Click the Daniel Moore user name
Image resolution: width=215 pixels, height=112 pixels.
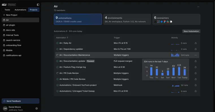tap(15, 107)
